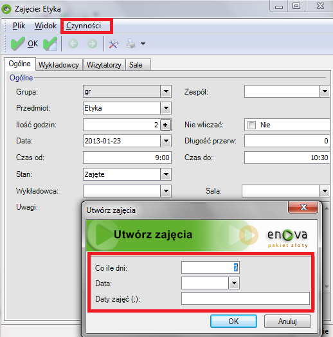Open the Widok menu
333x337 pixels.
[x=46, y=26]
